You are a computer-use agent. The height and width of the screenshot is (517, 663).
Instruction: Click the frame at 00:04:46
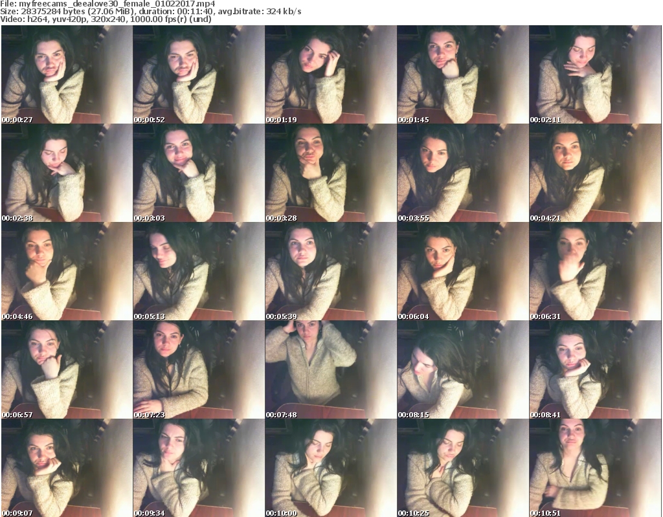[67, 271]
